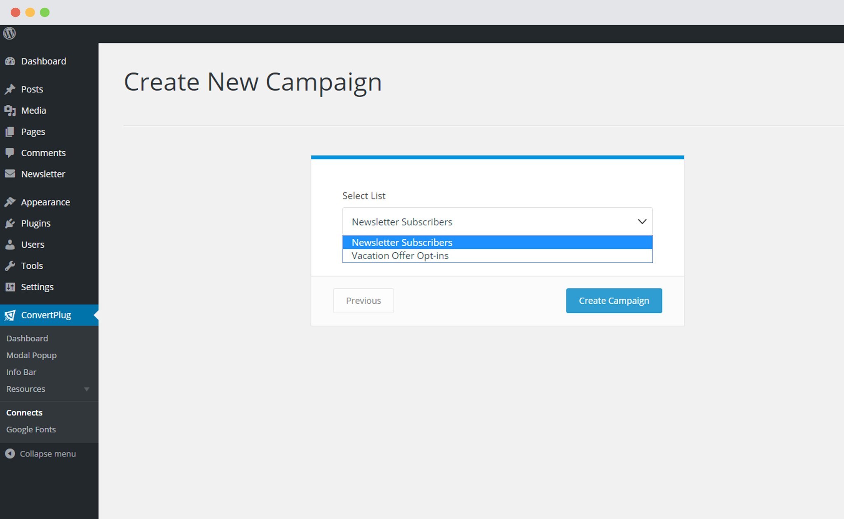The height and width of the screenshot is (519, 844).
Task: Select Newsletter Subscribers from list
Action: click(x=497, y=242)
